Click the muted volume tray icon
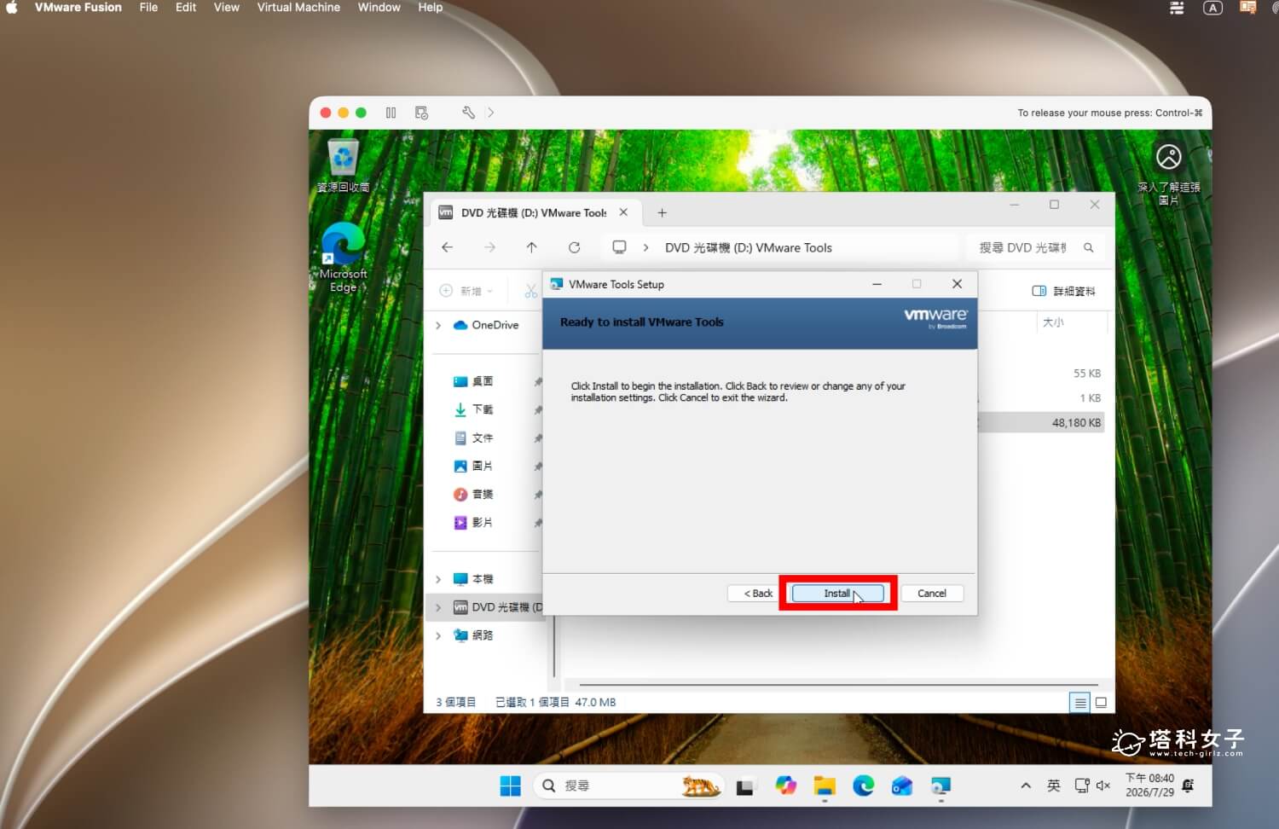The height and width of the screenshot is (829, 1279). pyautogui.click(x=1103, y=786)
